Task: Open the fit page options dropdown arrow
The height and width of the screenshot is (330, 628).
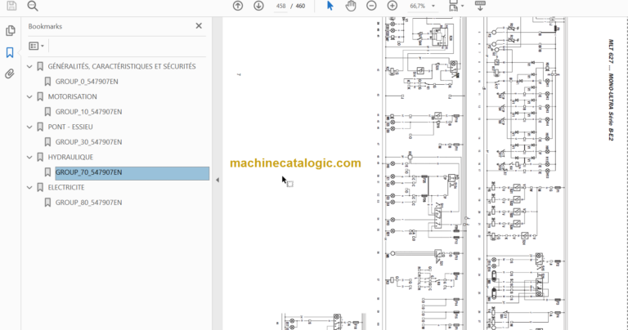Action: point(463,6)
